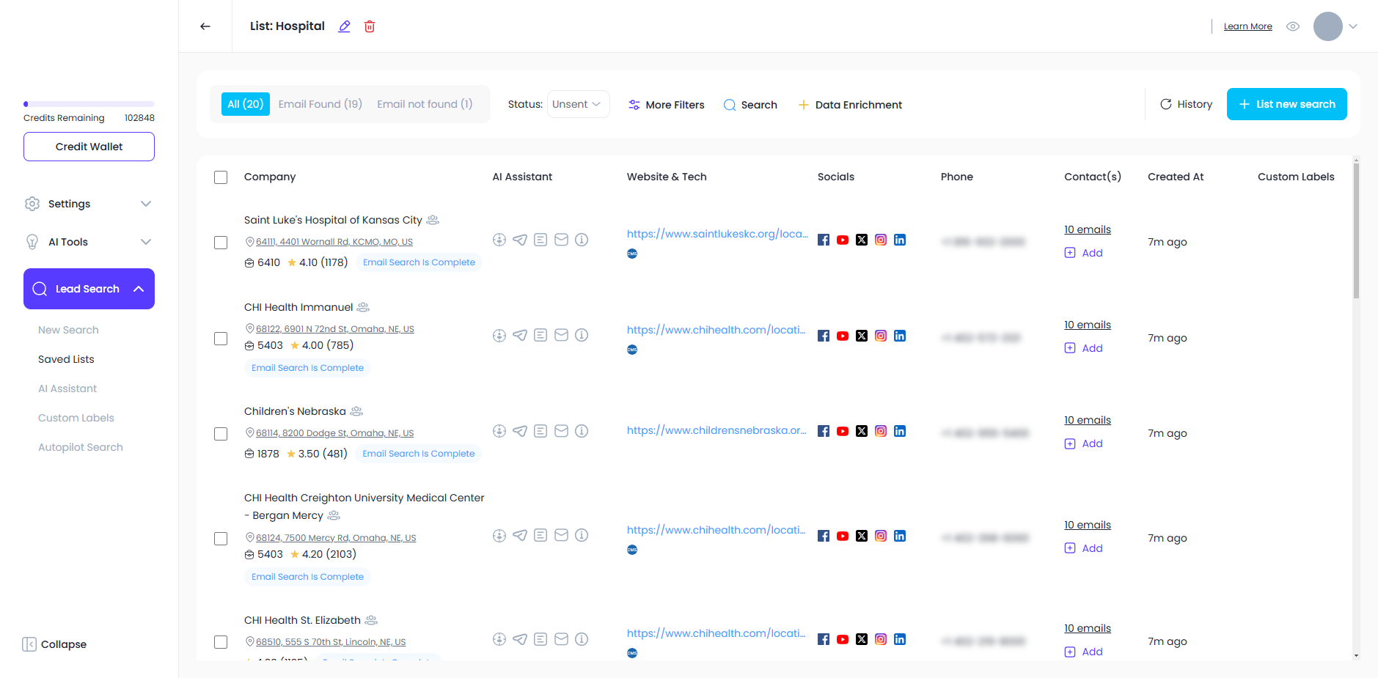The width and height of the screenshot is (1378, 678).
Task: Switch to the Email Found (19) tab
Action: (x=320, y=104)
